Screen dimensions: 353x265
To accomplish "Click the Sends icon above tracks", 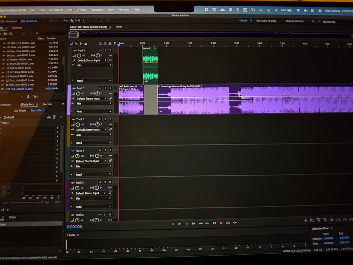I will coord(81,44).
